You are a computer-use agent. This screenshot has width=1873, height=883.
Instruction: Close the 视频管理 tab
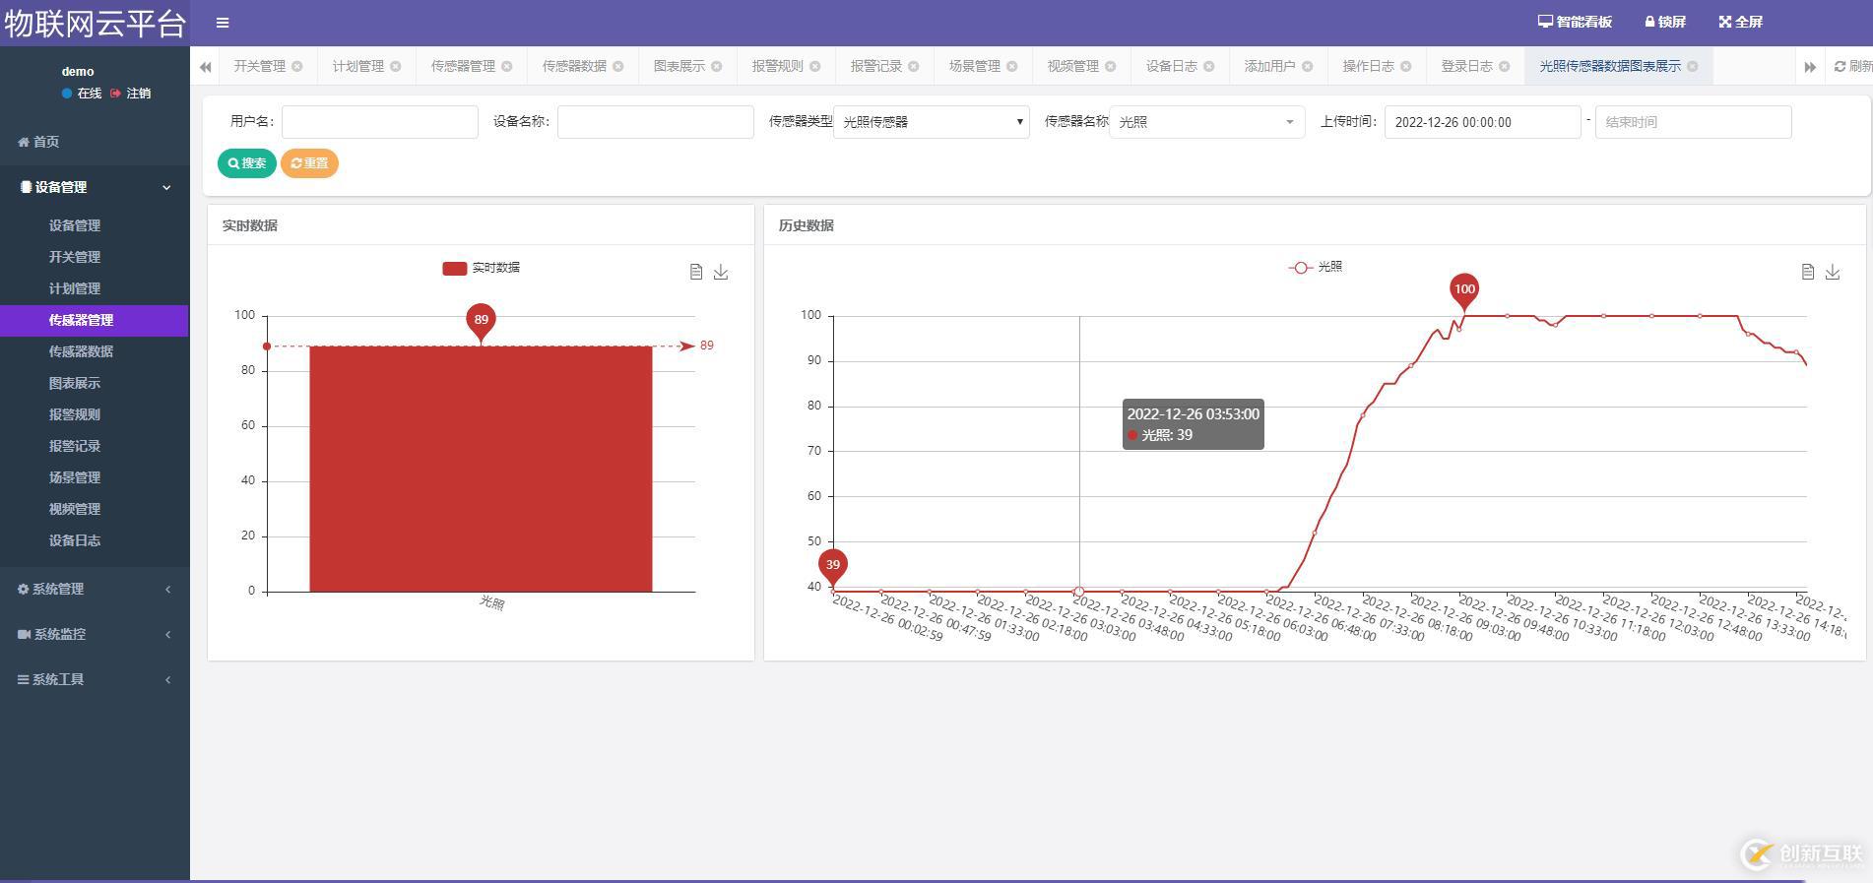pyautogui.click(x=1111, y=66)
